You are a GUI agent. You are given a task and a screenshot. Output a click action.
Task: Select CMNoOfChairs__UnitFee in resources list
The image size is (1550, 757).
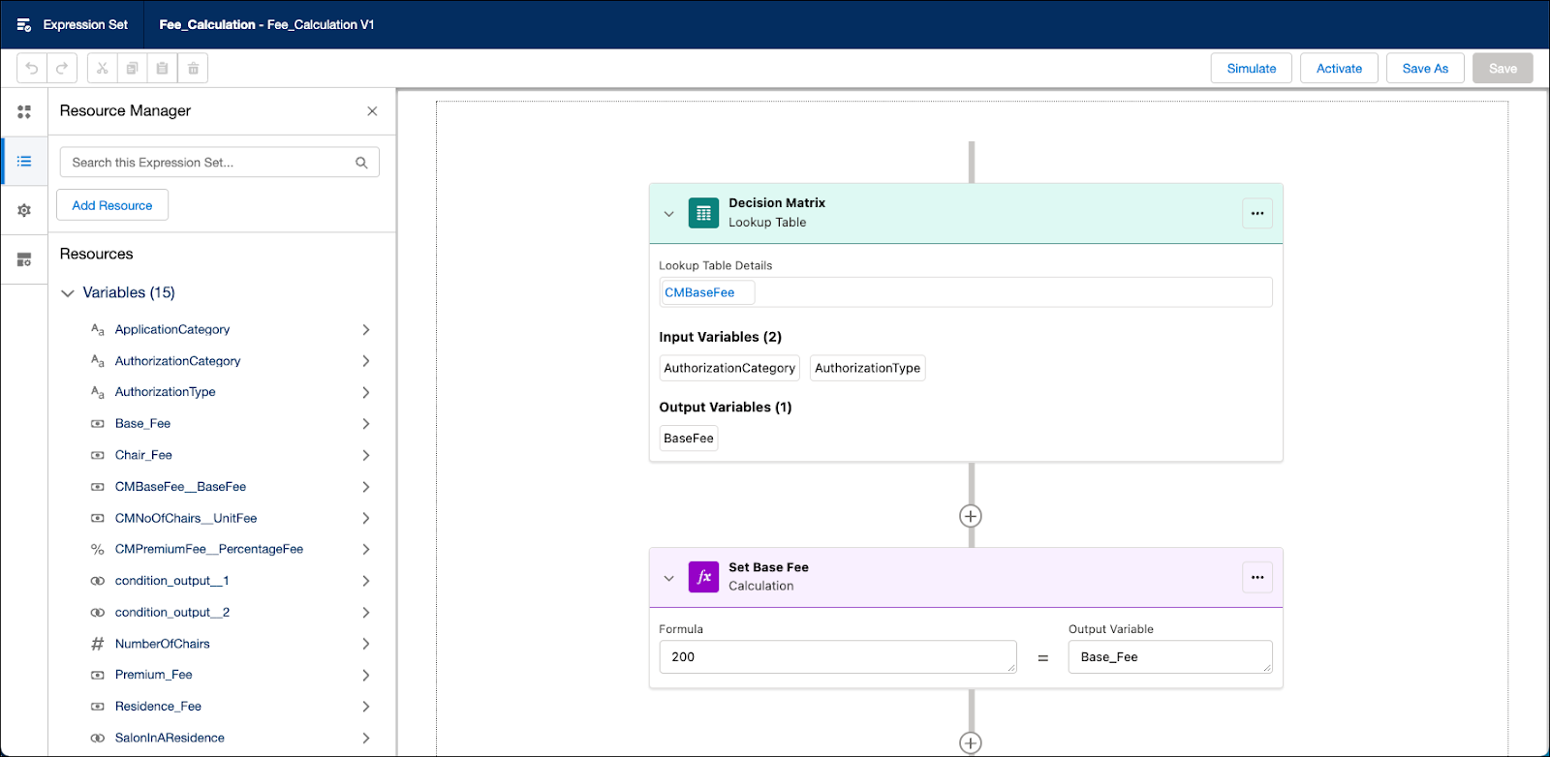186,518
